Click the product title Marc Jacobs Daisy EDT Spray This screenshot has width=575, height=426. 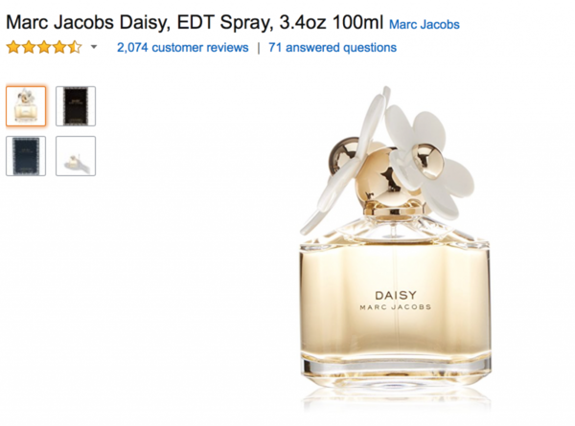tap(195, 23)
